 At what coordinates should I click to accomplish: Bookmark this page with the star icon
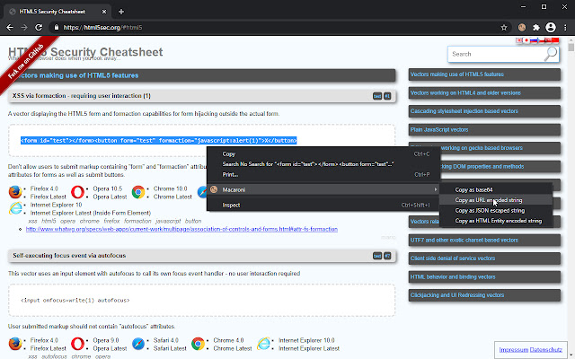tap(505, 27)
